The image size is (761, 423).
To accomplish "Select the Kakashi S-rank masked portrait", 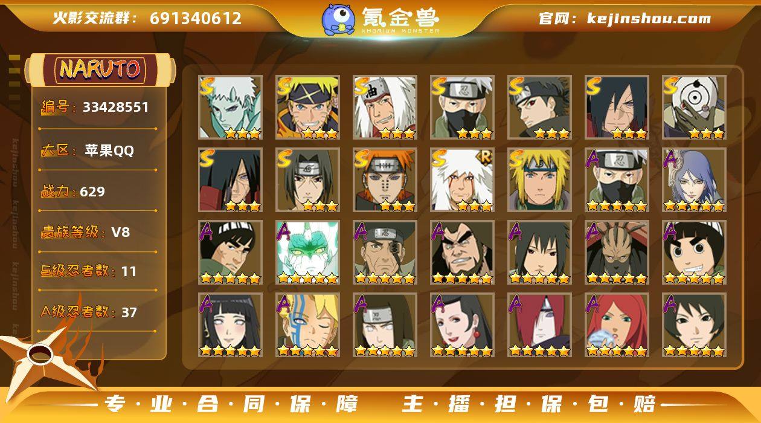I will click(x=463, y=108).
